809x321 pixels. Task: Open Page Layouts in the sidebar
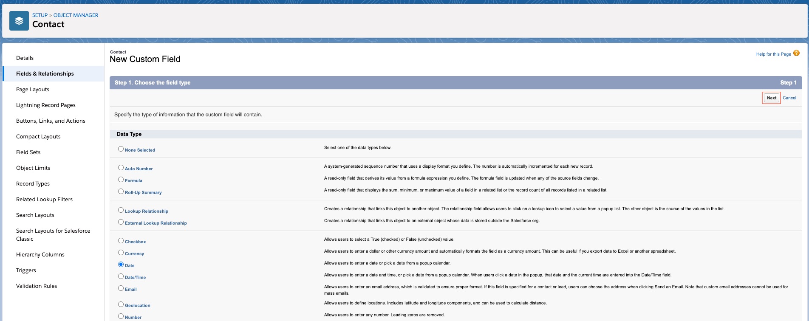(x=33, y=90)
